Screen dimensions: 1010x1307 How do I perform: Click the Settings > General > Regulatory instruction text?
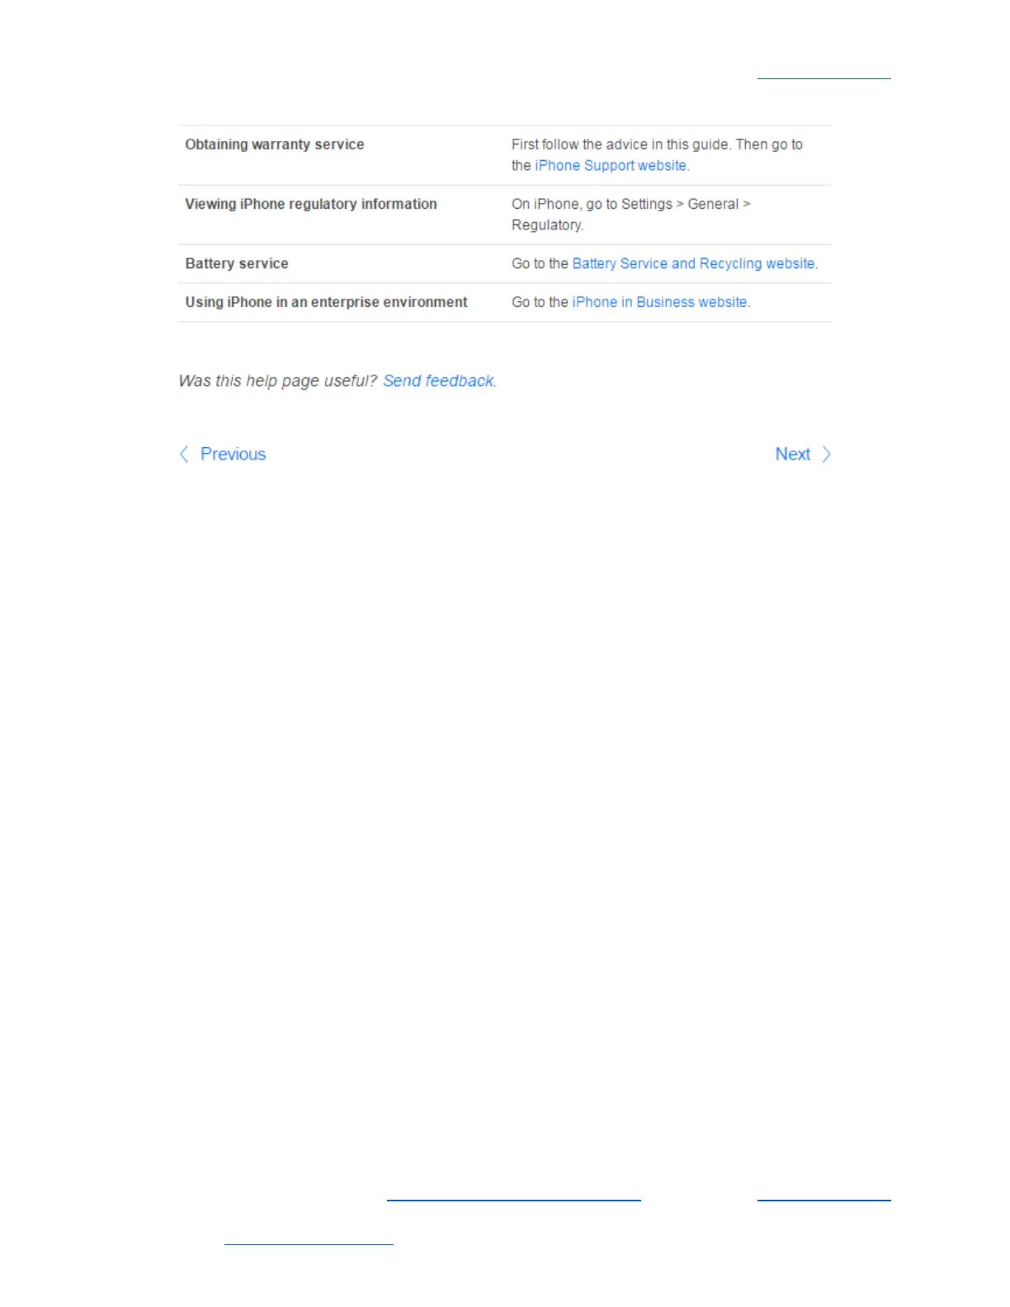pos(630,215)
